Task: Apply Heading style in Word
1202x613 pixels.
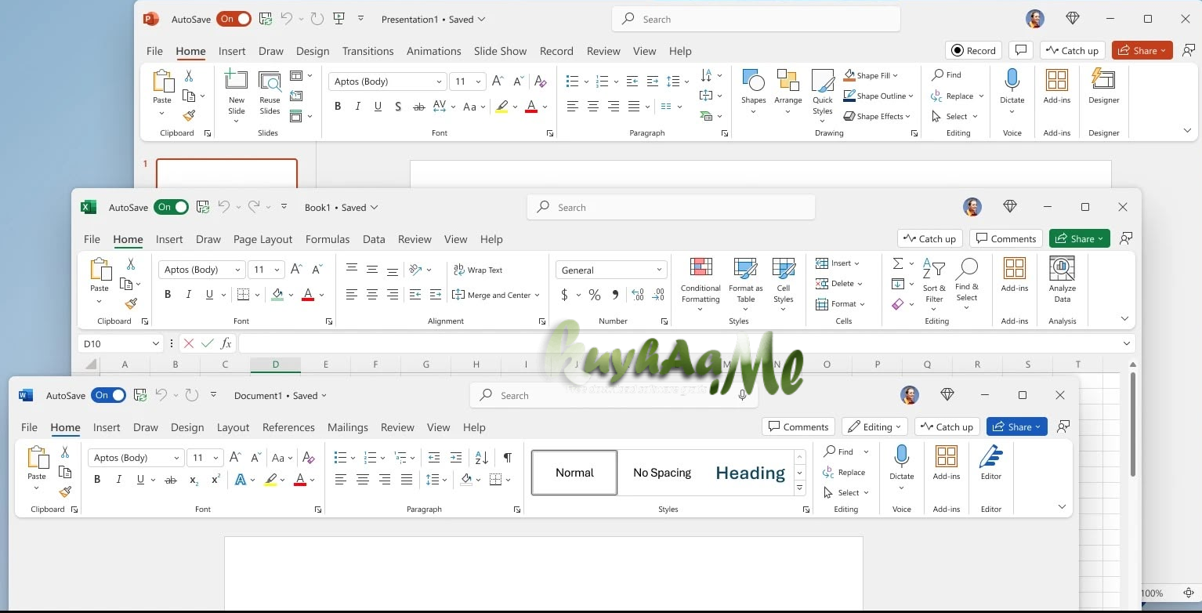Action: [750, 473]
